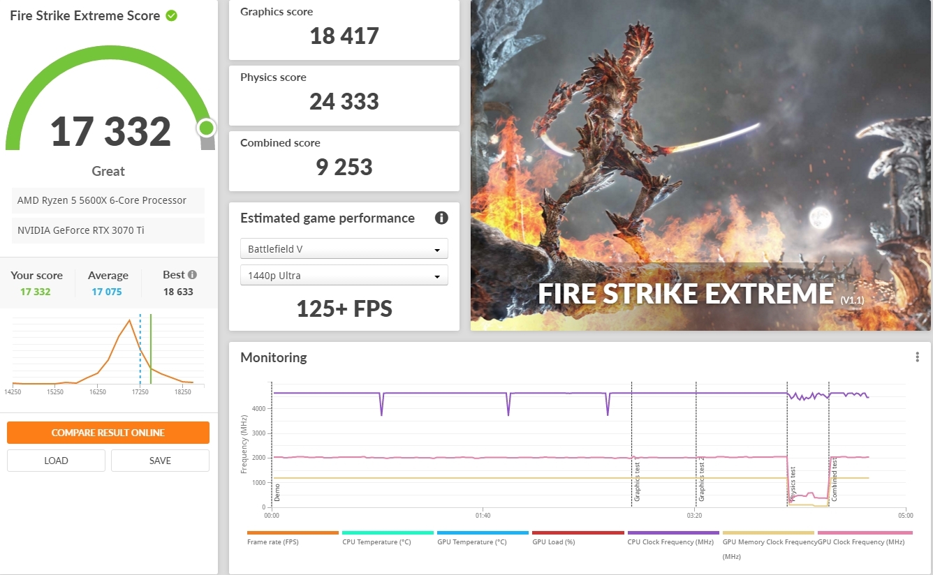Click the Demo marker on monitoring chart
This screenshot has height=575, width=933.
click(277, 492)
